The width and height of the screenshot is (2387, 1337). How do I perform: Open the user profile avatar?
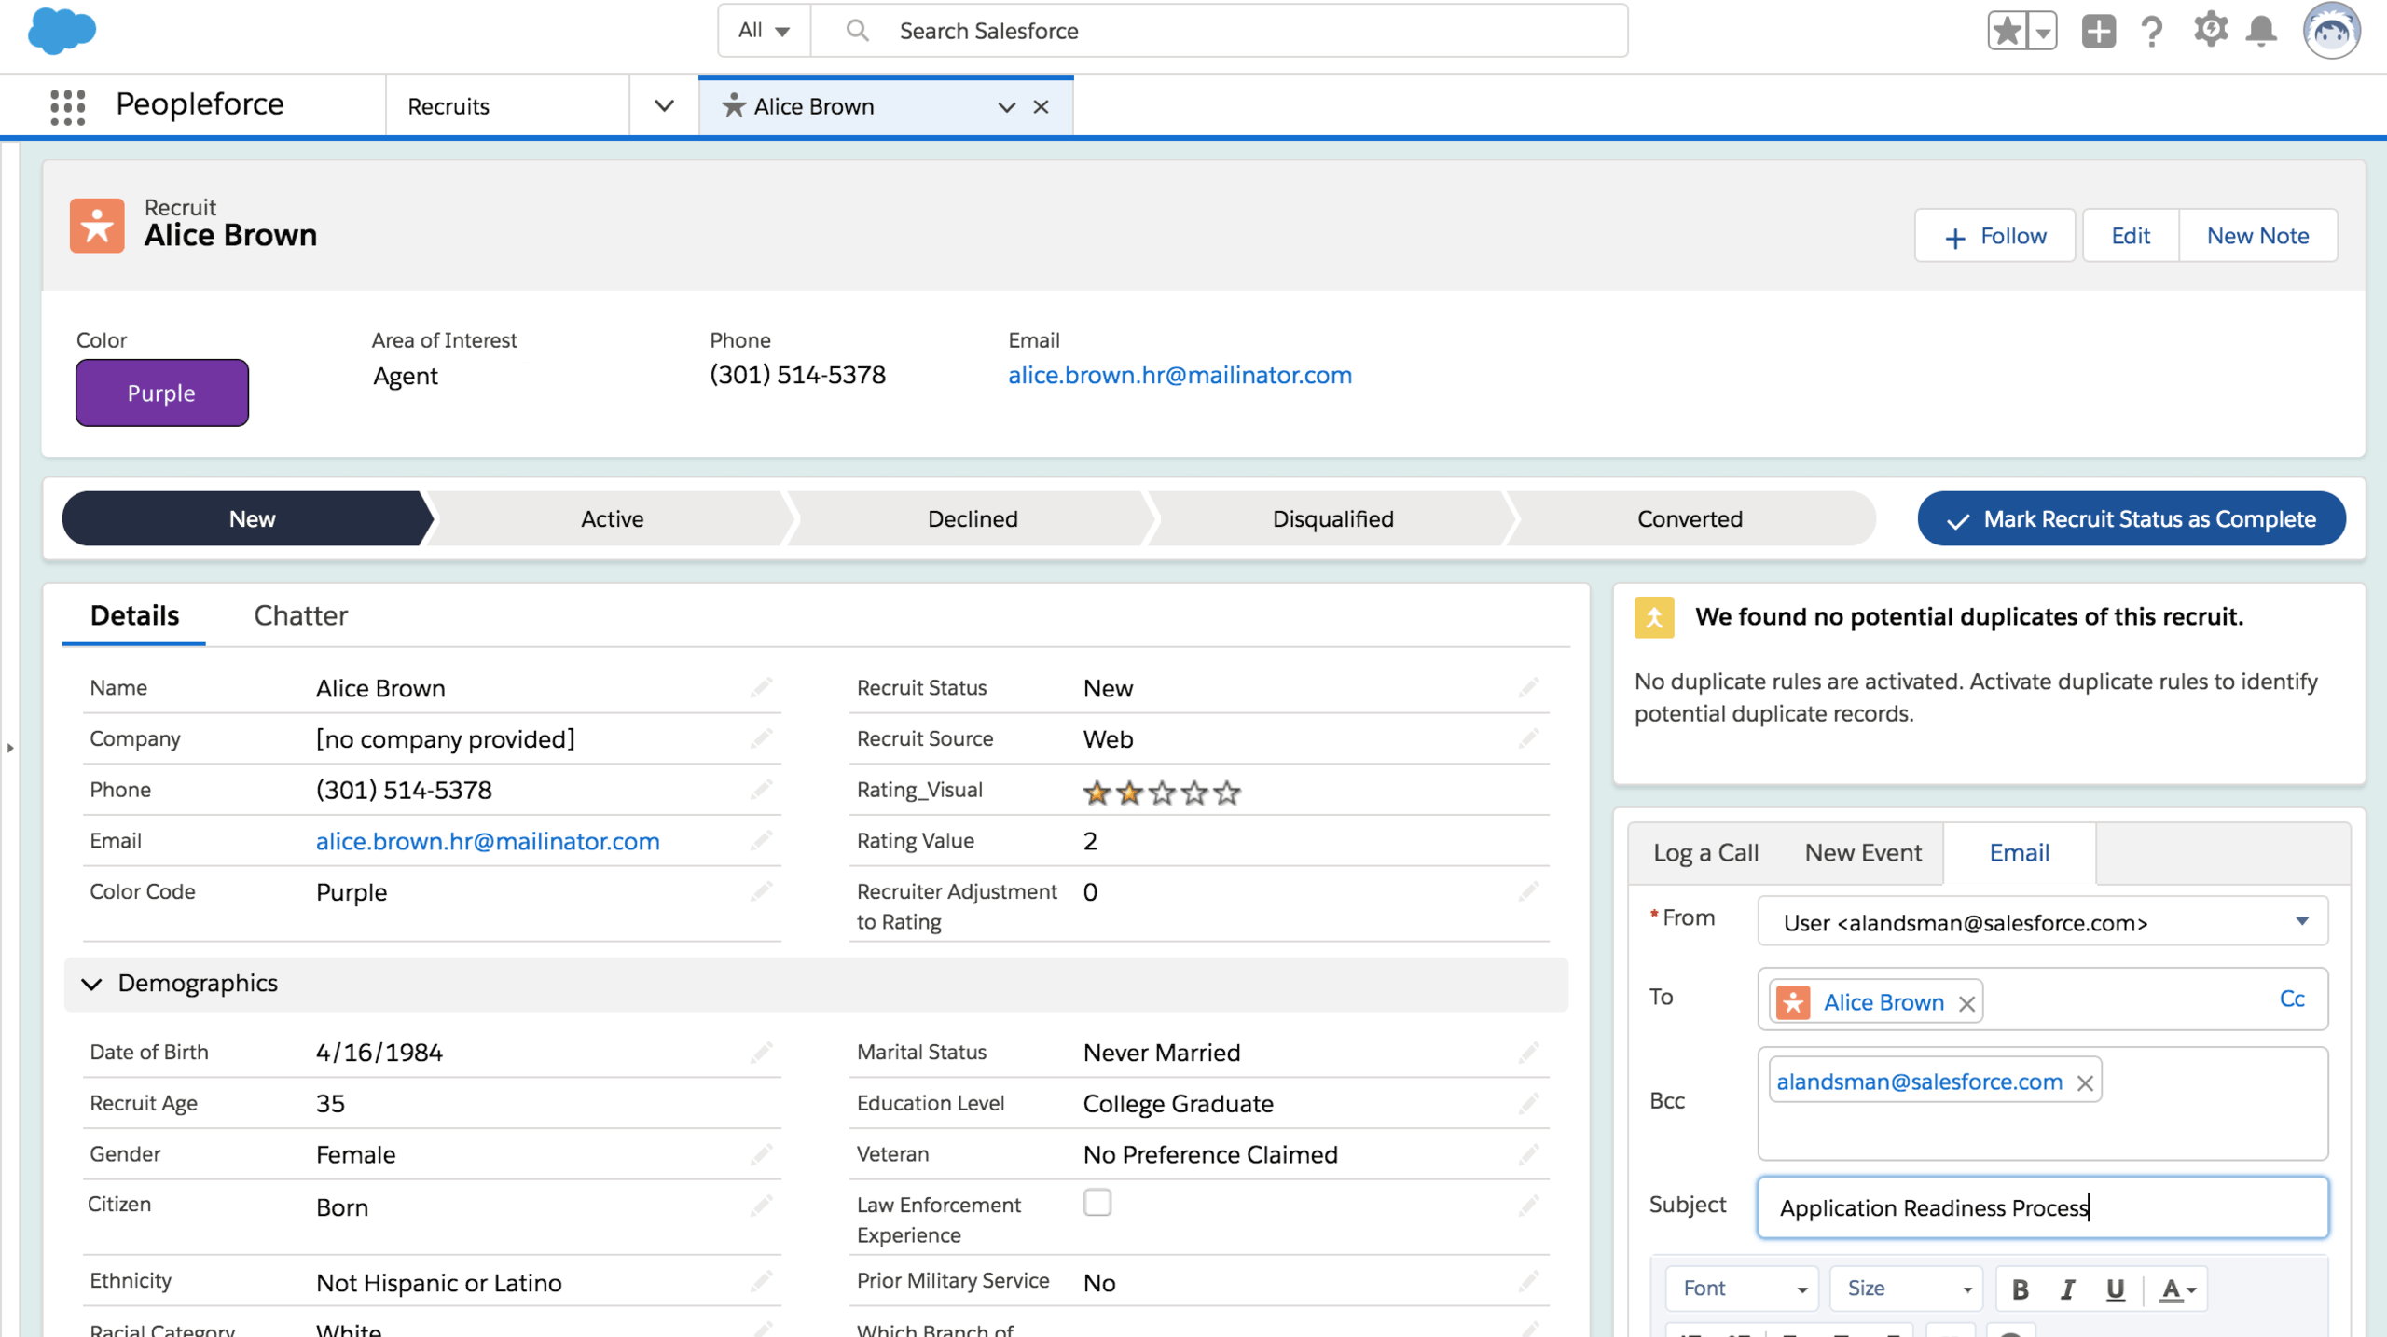tap(2332, 32)
